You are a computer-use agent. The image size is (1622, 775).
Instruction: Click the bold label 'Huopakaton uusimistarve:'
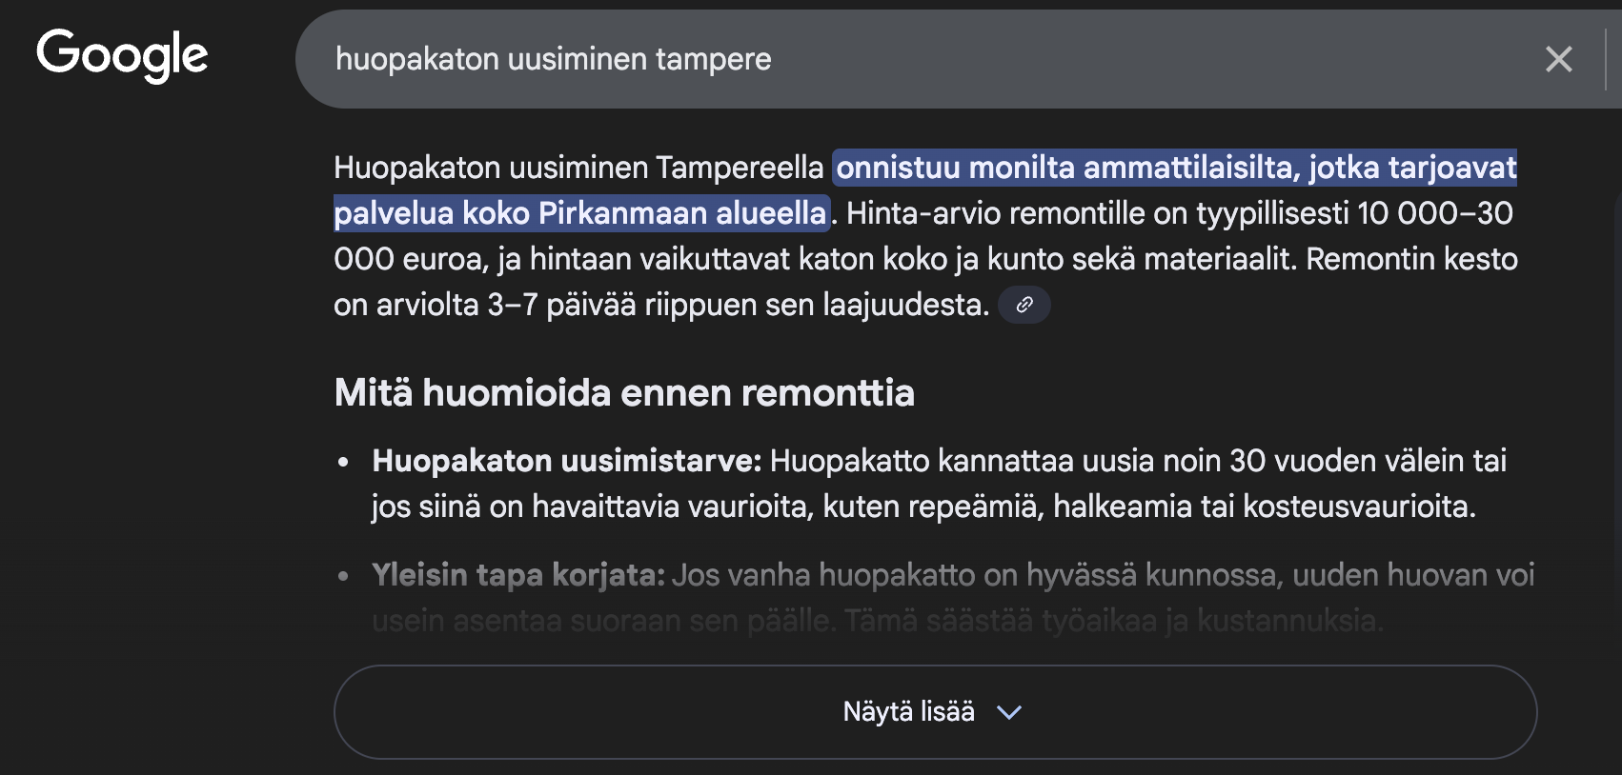pos(566,461)
